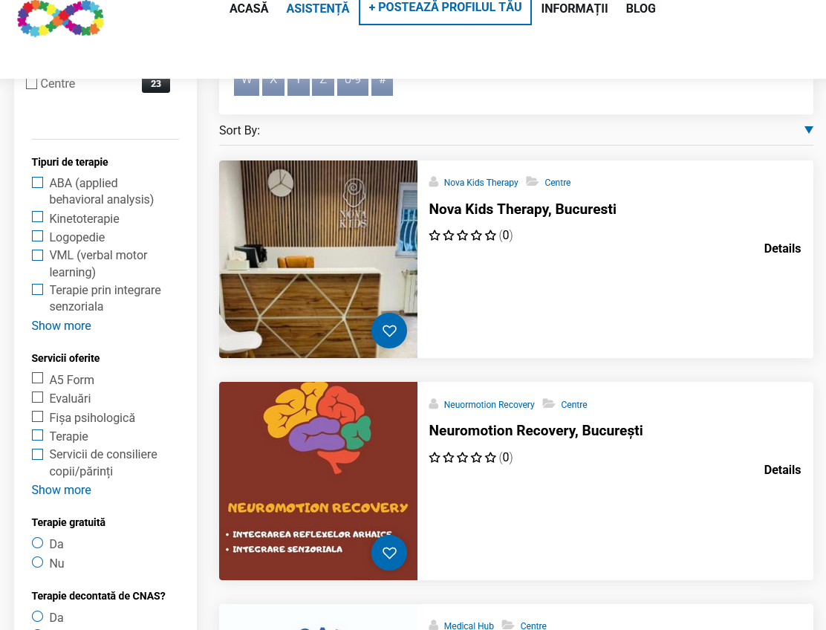The height and width of the screenshot is (630, 826).
Task: Click the user icon beside Nova Kids Therapy
Action: coord(434,182)
